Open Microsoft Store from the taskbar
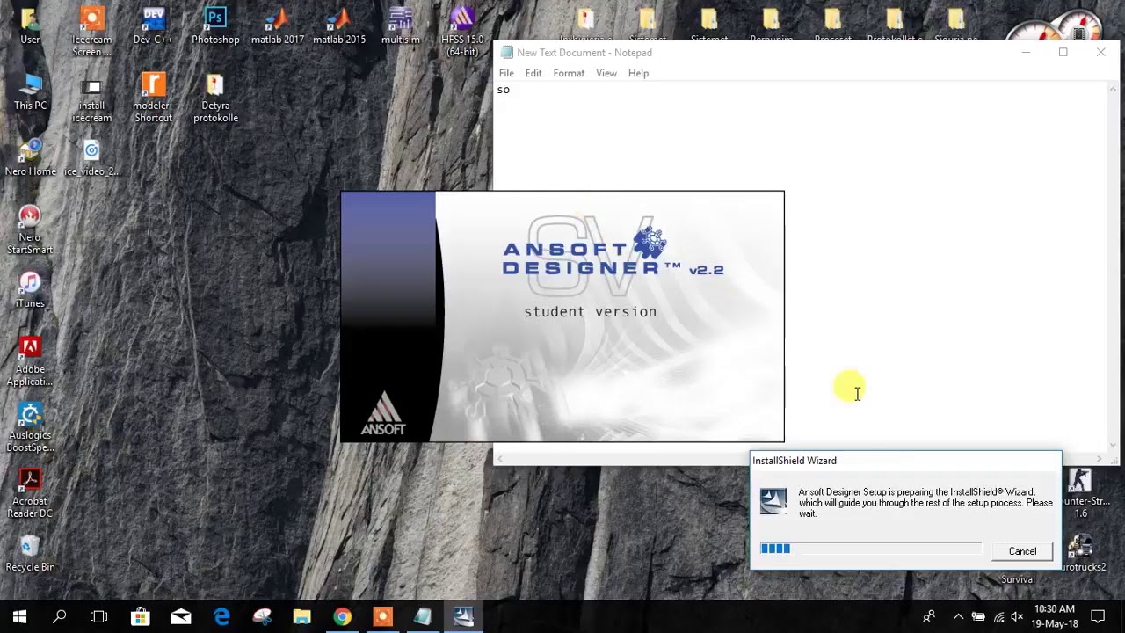This screenshot has height=633, width=1125. tap(140, 617)
